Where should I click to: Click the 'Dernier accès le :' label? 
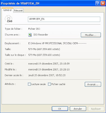[14, 75]
